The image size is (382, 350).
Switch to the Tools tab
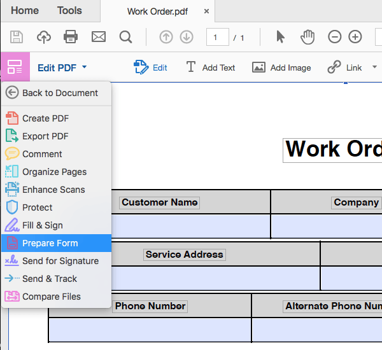69,10
